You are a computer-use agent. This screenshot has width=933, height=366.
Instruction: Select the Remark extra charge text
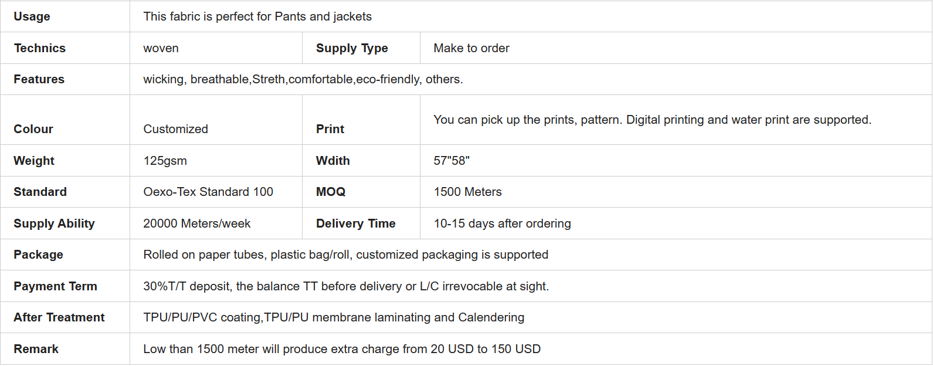(342, 349)
